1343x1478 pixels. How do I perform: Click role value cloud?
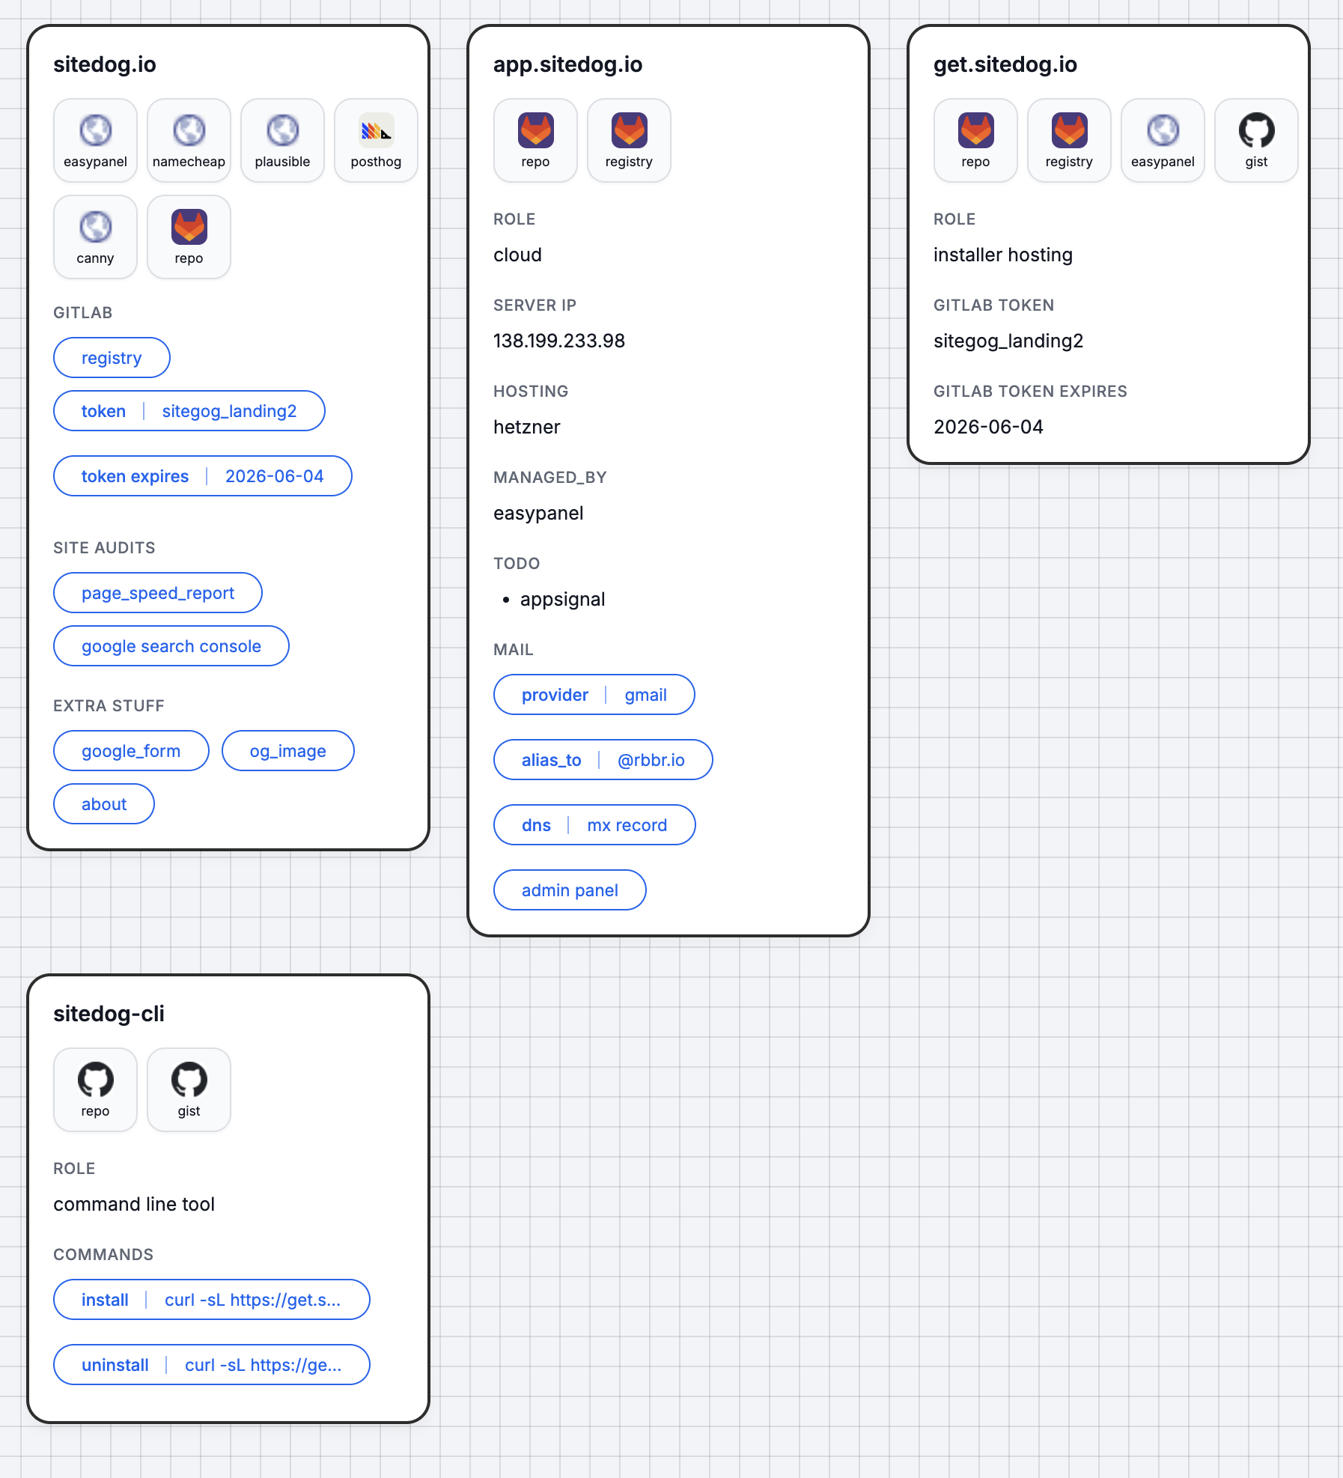coord(517,255)
